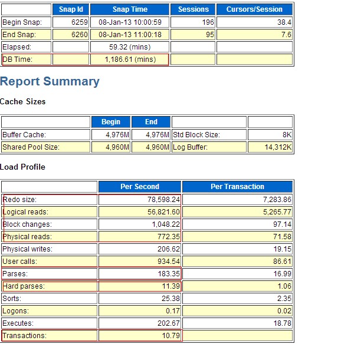Click the Snap Time column header
The image size is (341, 344).
130,9
